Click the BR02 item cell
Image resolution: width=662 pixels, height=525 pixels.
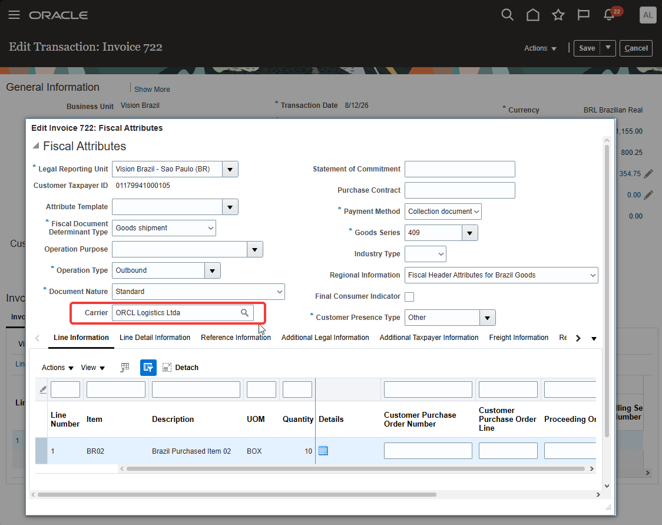click(95, 451)
